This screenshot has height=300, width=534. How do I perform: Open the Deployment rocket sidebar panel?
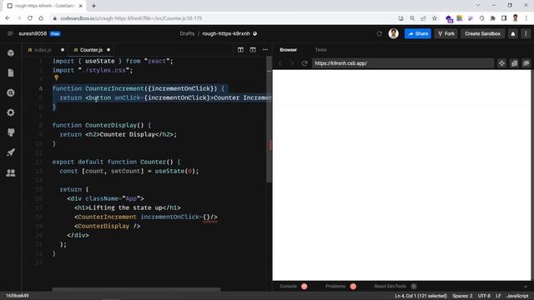[x=11, y=152]
